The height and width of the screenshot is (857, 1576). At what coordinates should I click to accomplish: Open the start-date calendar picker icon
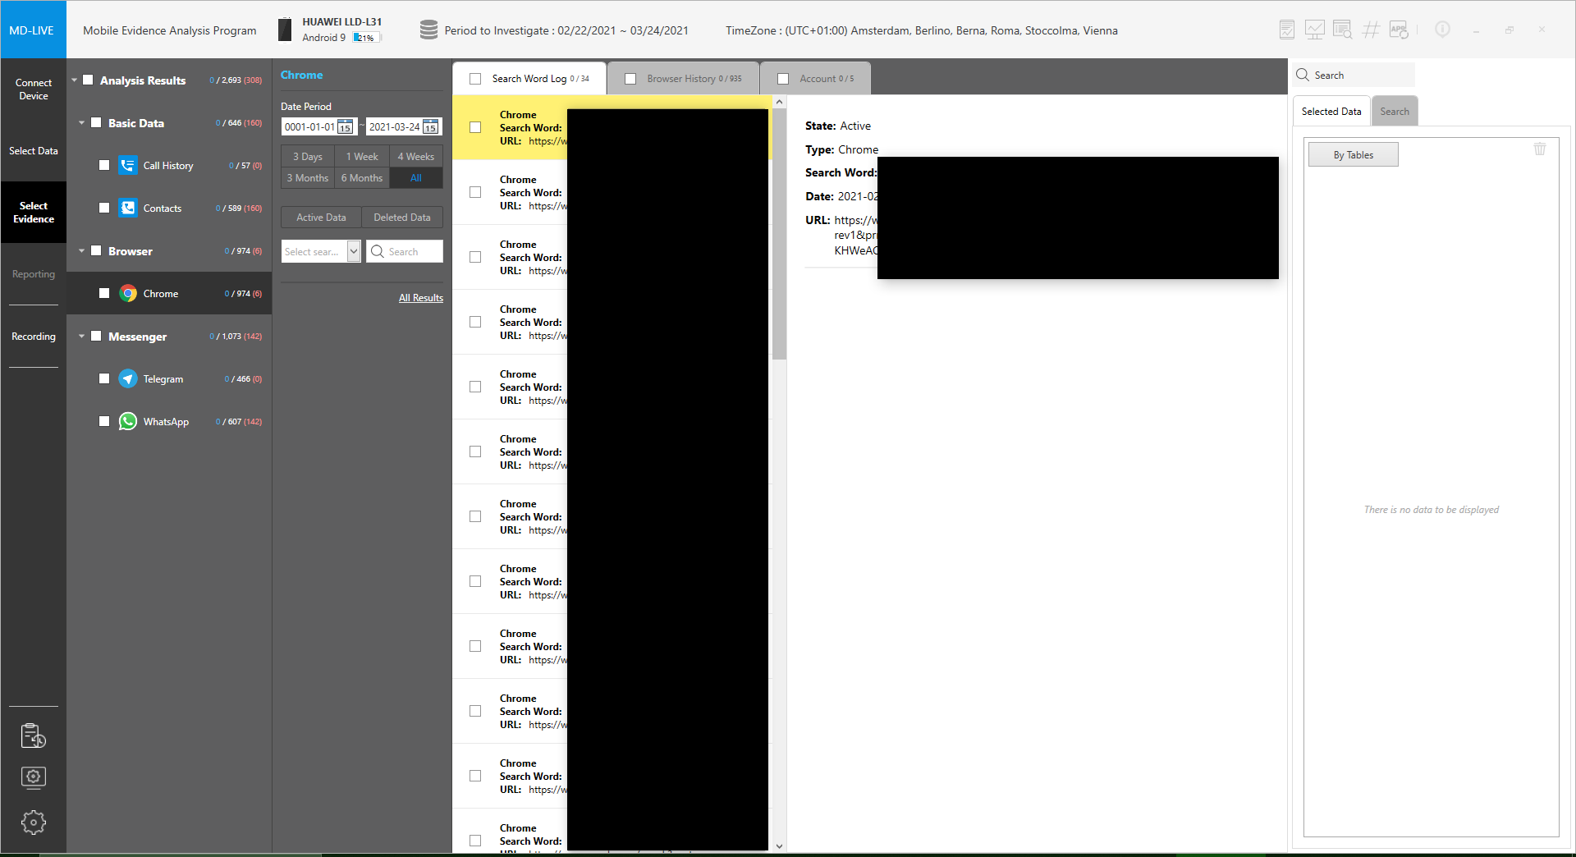coord(346,127)
